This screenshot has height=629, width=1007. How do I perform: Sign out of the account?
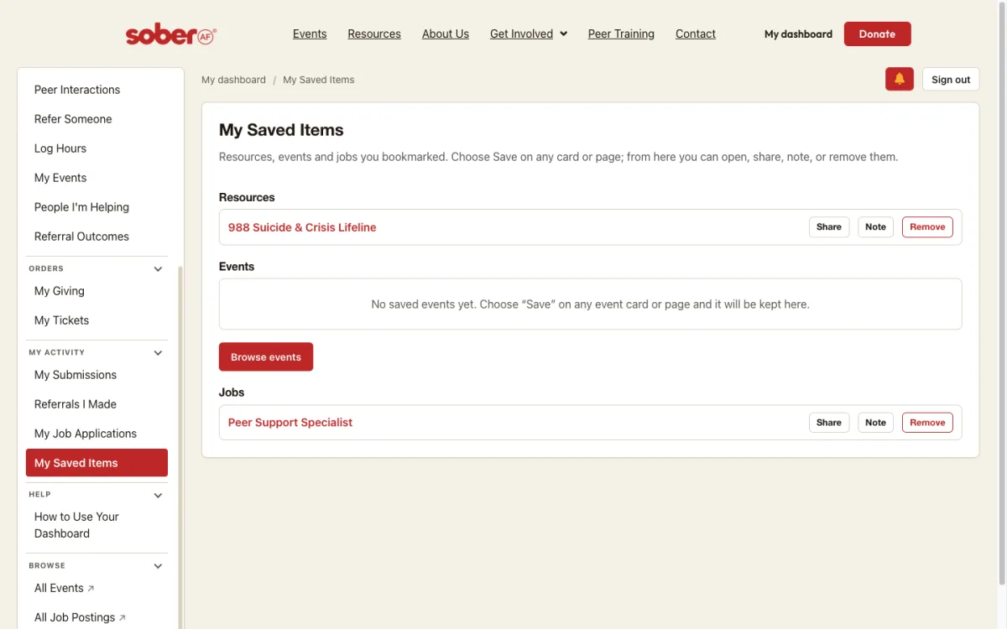(951, 80)
